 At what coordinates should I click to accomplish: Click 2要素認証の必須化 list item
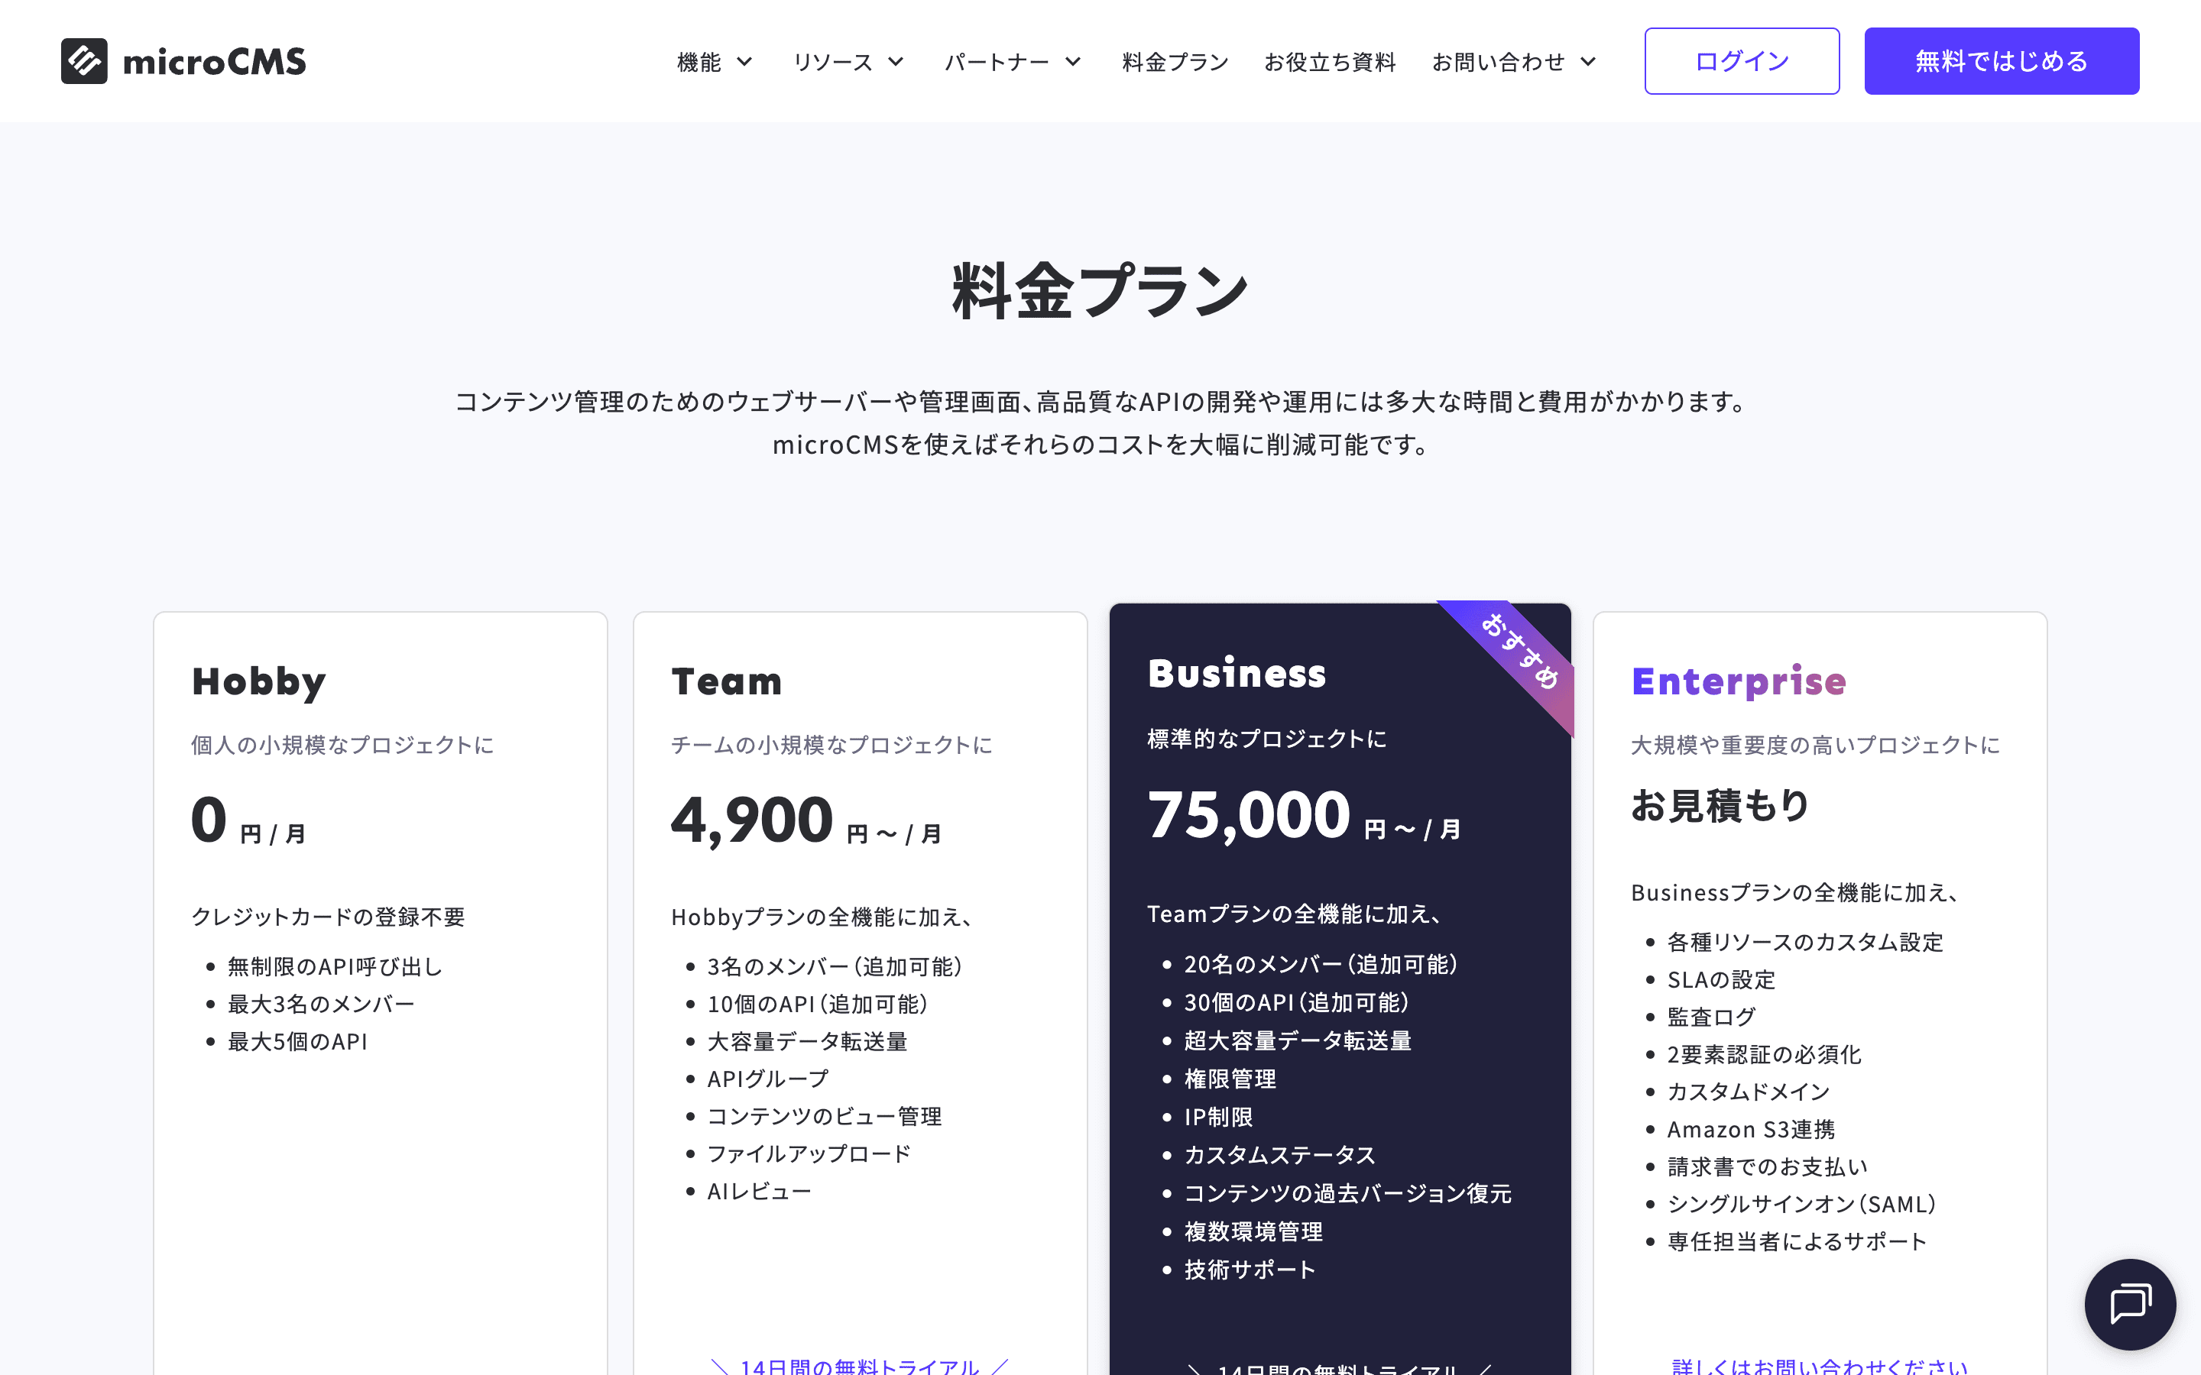click(1765, 1054)
